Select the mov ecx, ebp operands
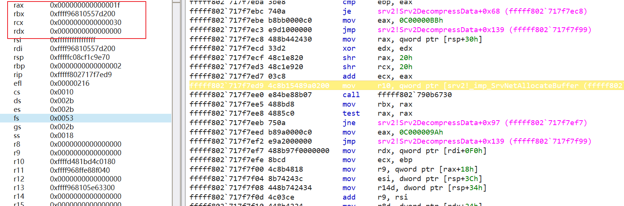Image resolution: width=624 pixels, height=206 pixels. [395, 160]
